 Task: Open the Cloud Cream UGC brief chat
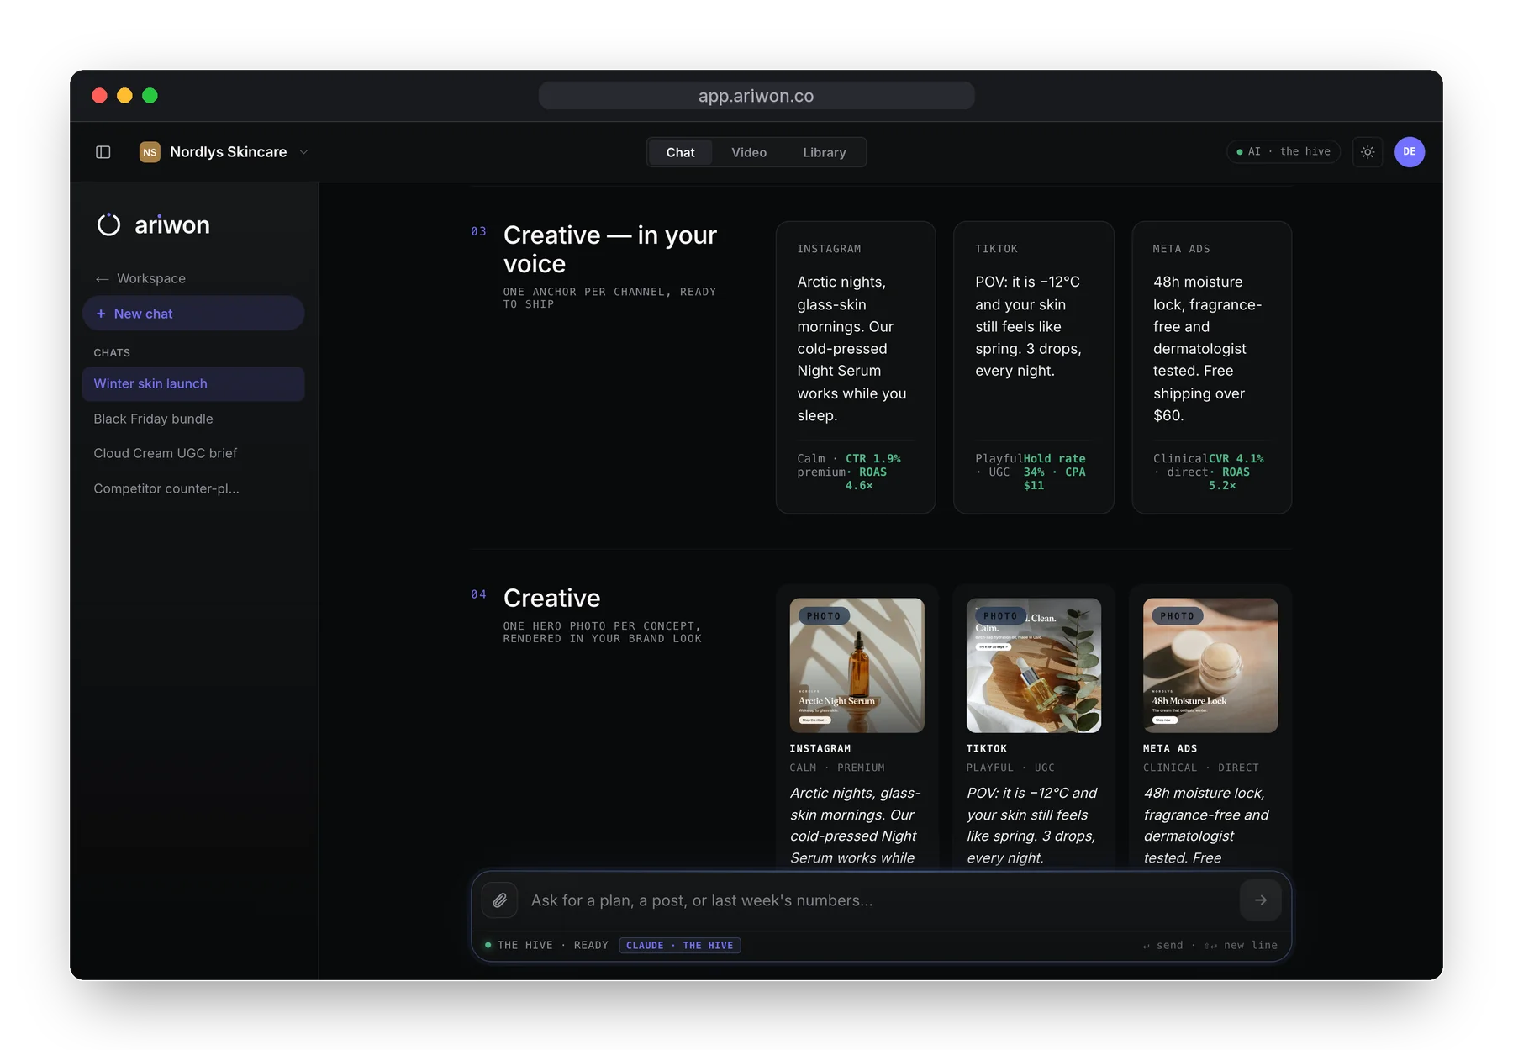tap(193, 453)
